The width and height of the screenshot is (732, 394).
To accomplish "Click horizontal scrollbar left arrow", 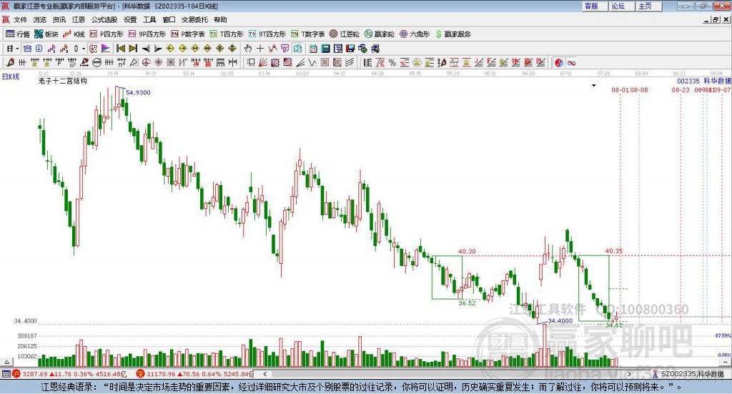I will (x=264, y=374).
